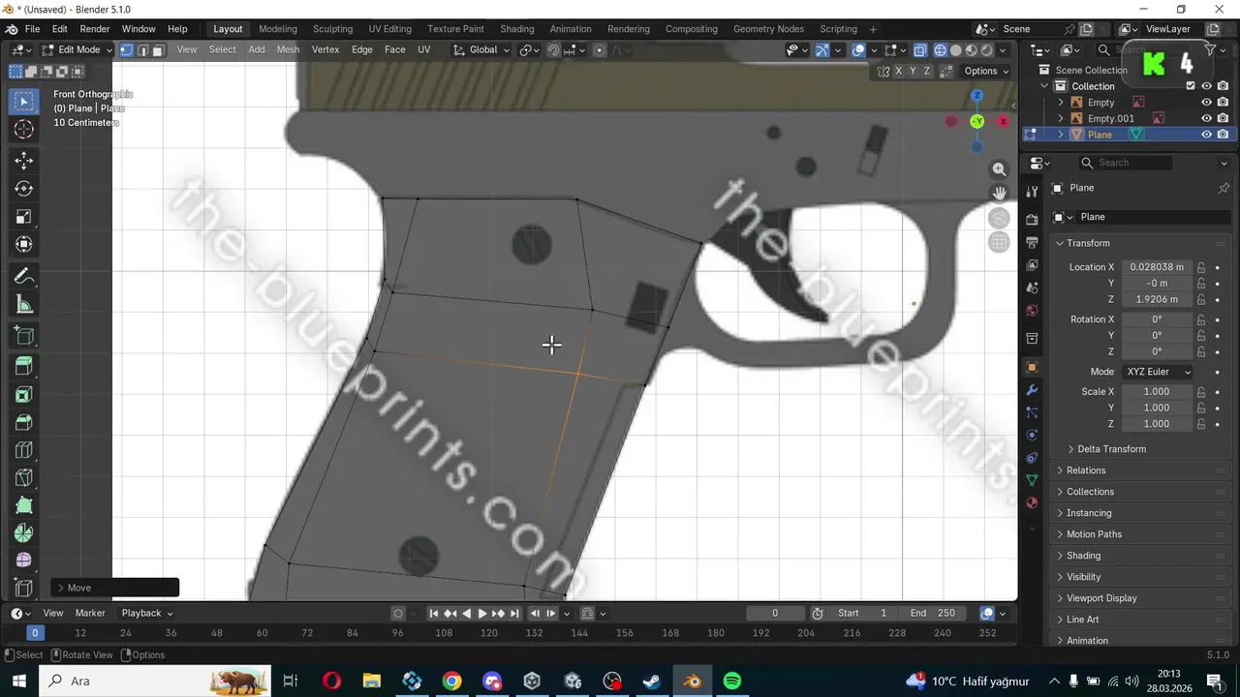Open the Object Data mesh properties tab
The width and height of the screenshot is (1240, 697).
(1032, 480)
